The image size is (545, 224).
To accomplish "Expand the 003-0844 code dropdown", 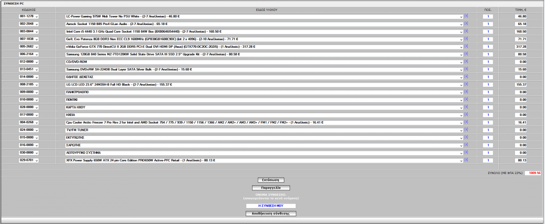I will tap(29, 32).
